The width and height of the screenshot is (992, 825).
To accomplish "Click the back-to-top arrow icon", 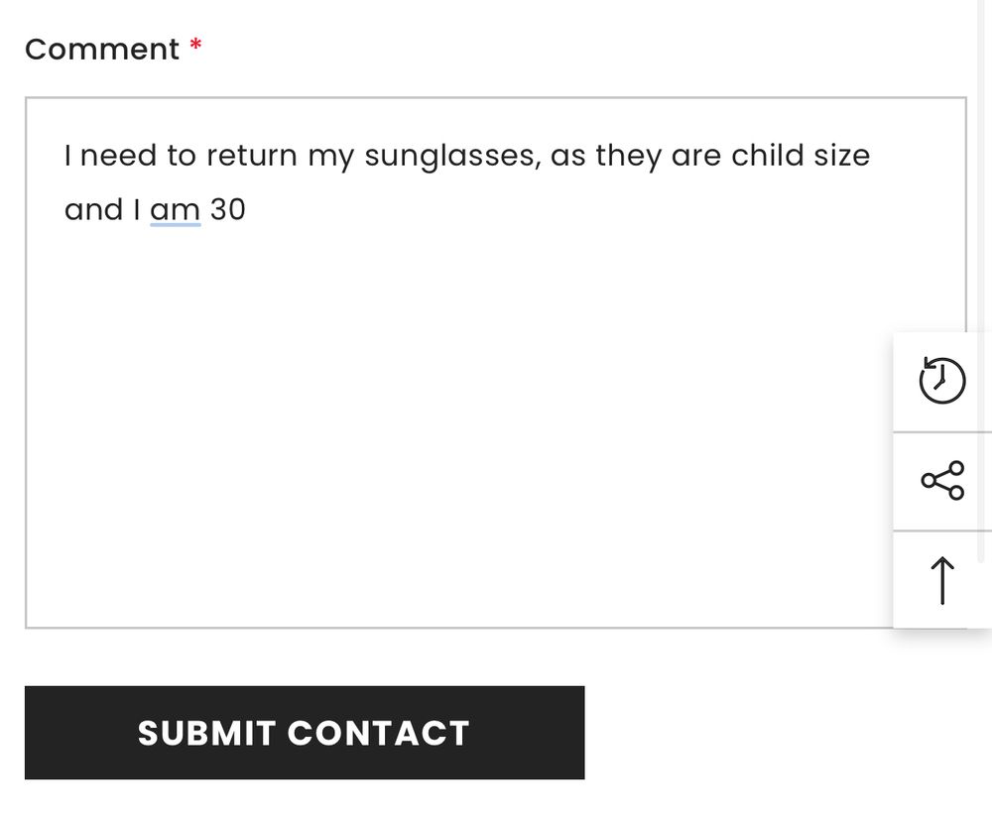I will 942,580.
